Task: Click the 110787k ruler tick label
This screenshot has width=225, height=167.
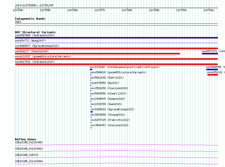Action: pyautogui.click(x=100, y=10)
